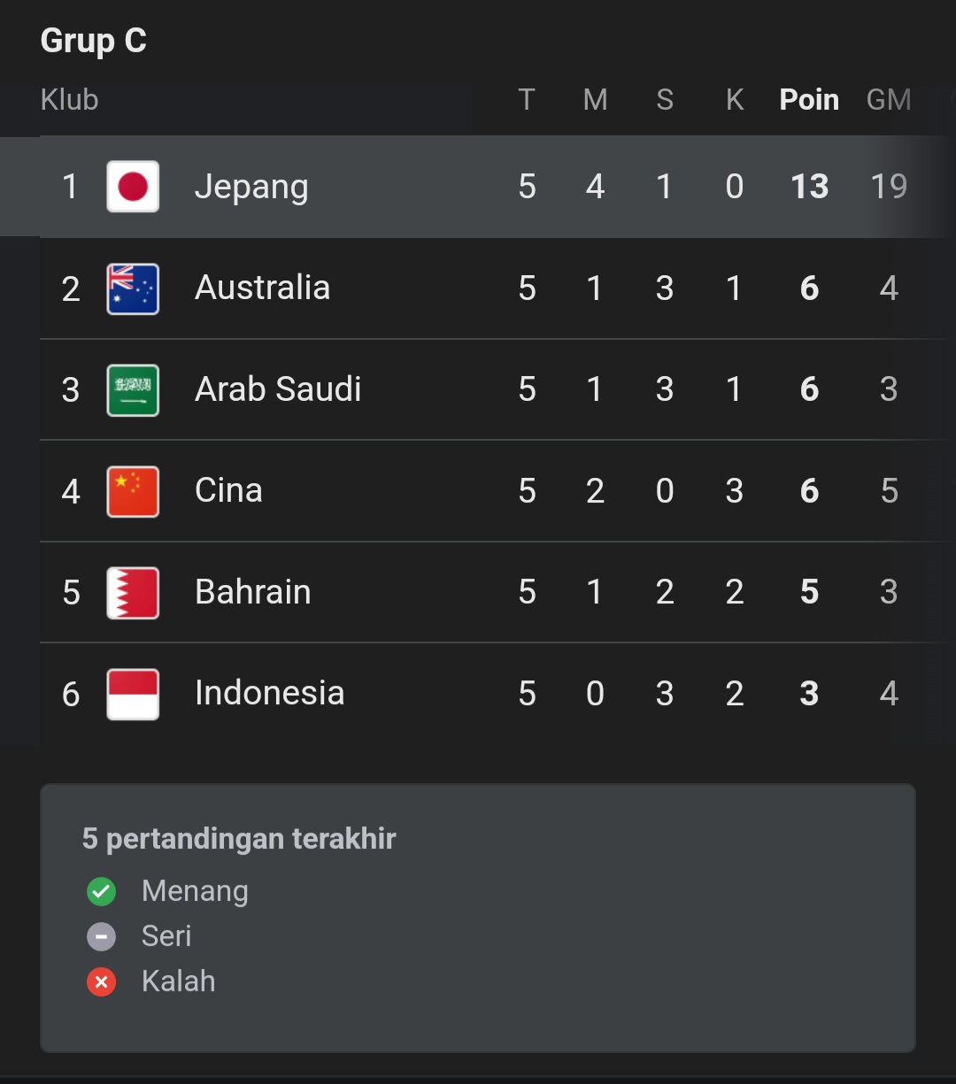Click the Bahrain flag icon
Image resolution: width=956 pixels, height=1084 pixels.
[x=133, y=592]
